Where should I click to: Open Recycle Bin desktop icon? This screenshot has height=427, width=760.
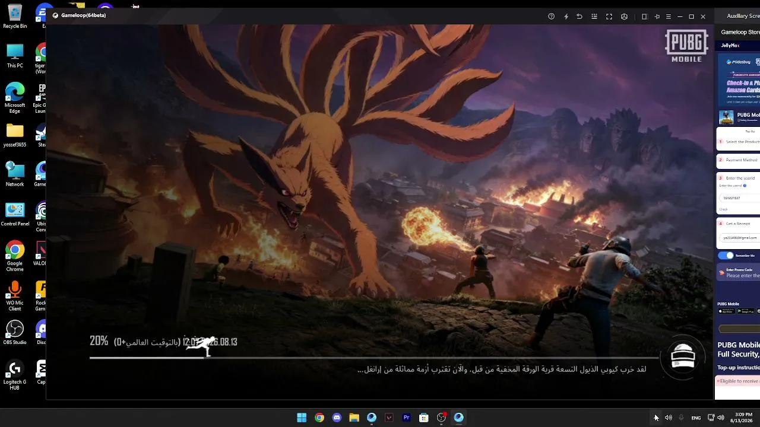click(15, 17)
